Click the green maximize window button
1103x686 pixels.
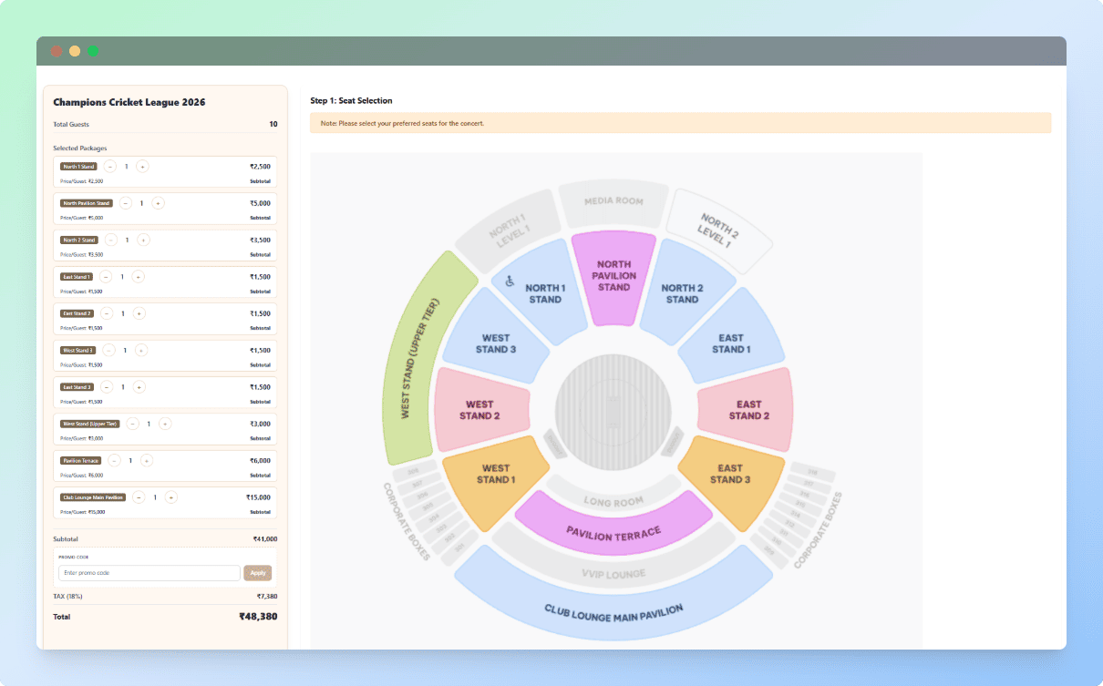tap(93, 51)
